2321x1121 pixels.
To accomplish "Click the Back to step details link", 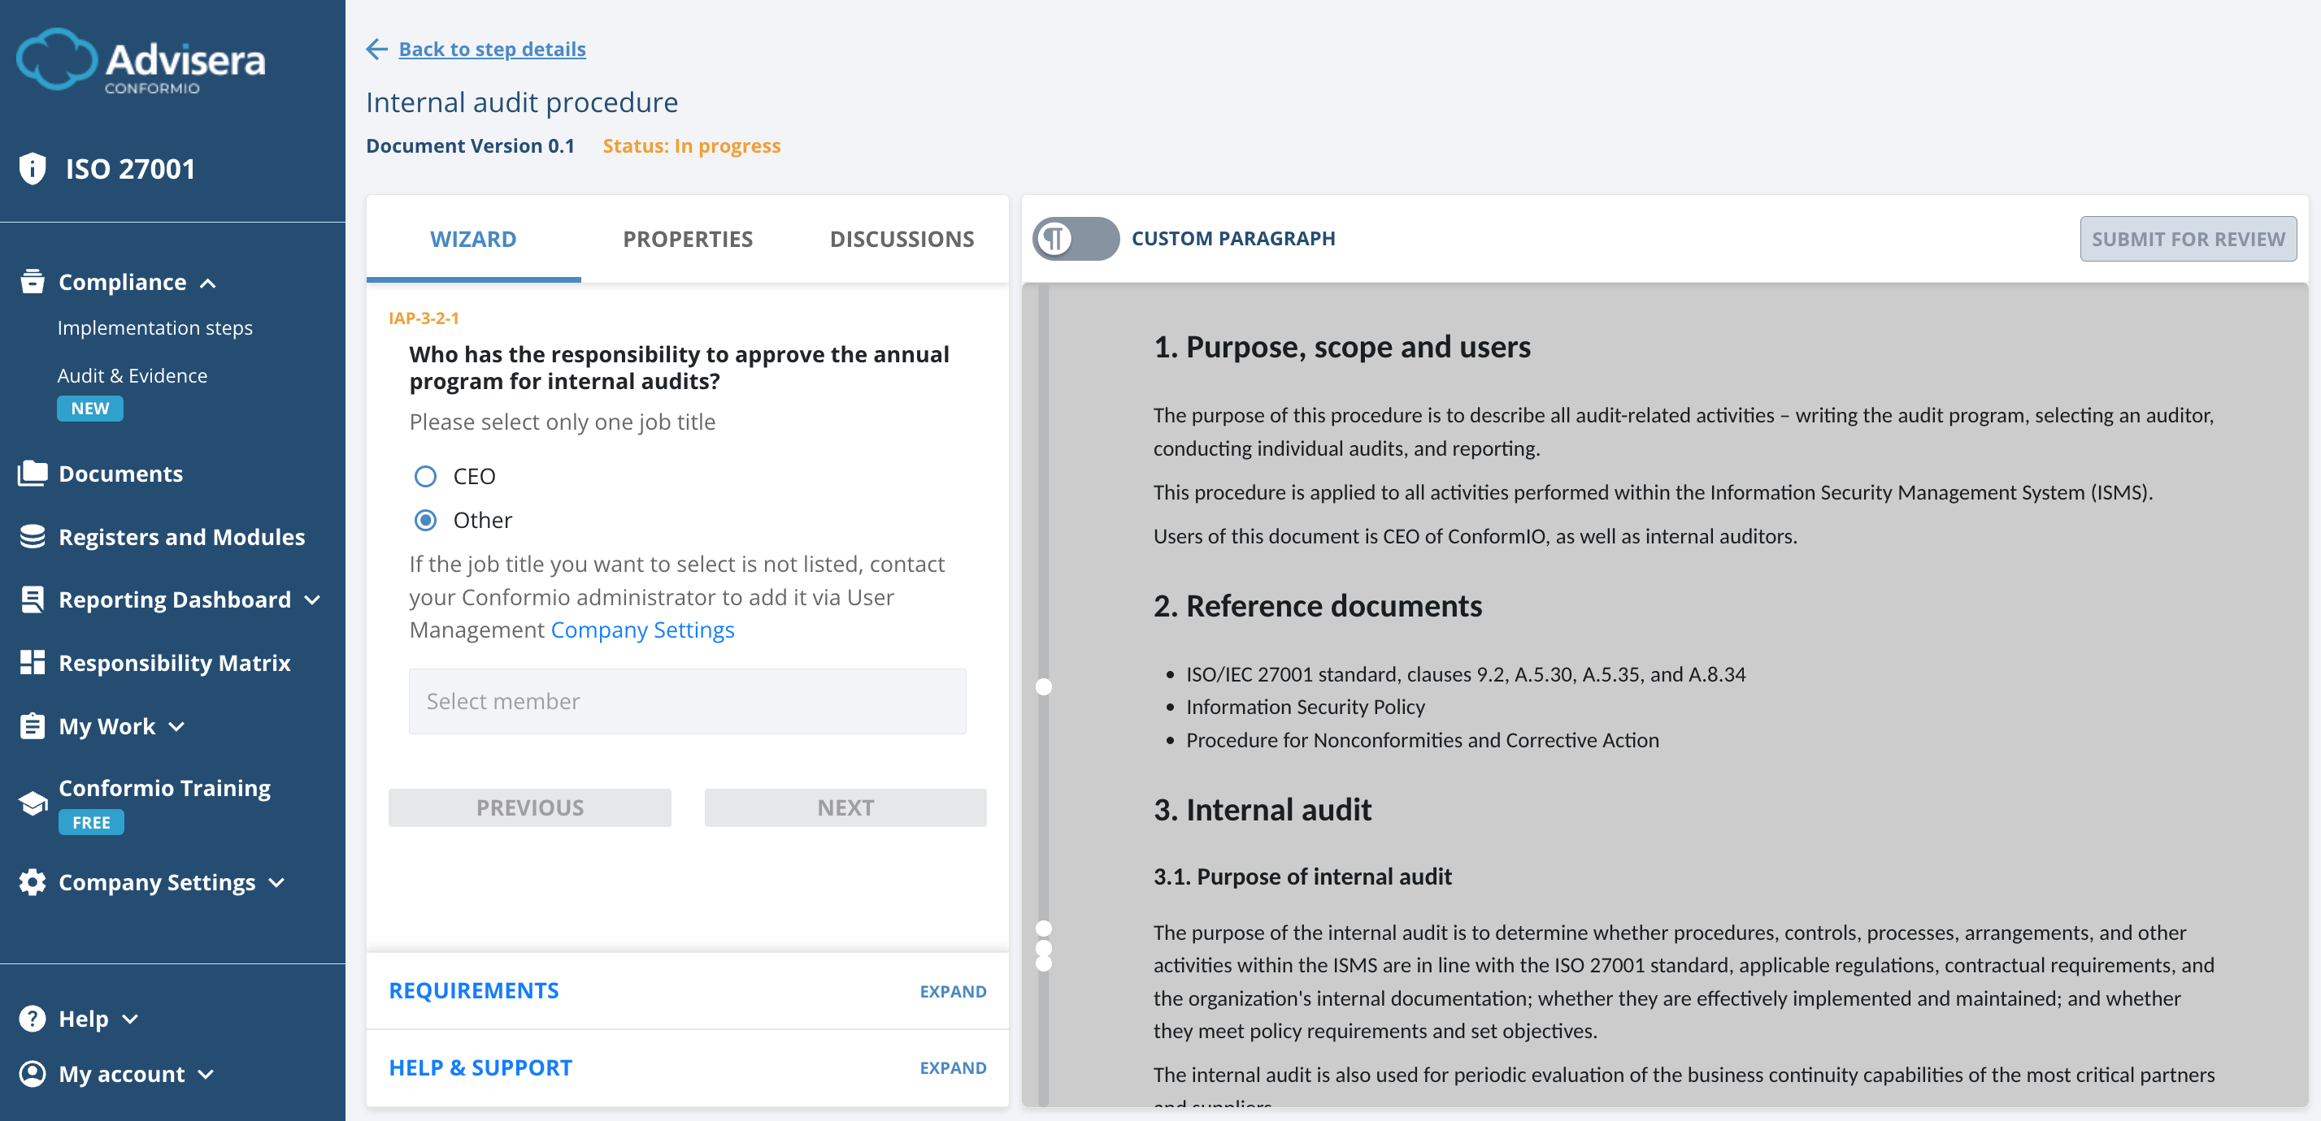I will tap(492, 49).
